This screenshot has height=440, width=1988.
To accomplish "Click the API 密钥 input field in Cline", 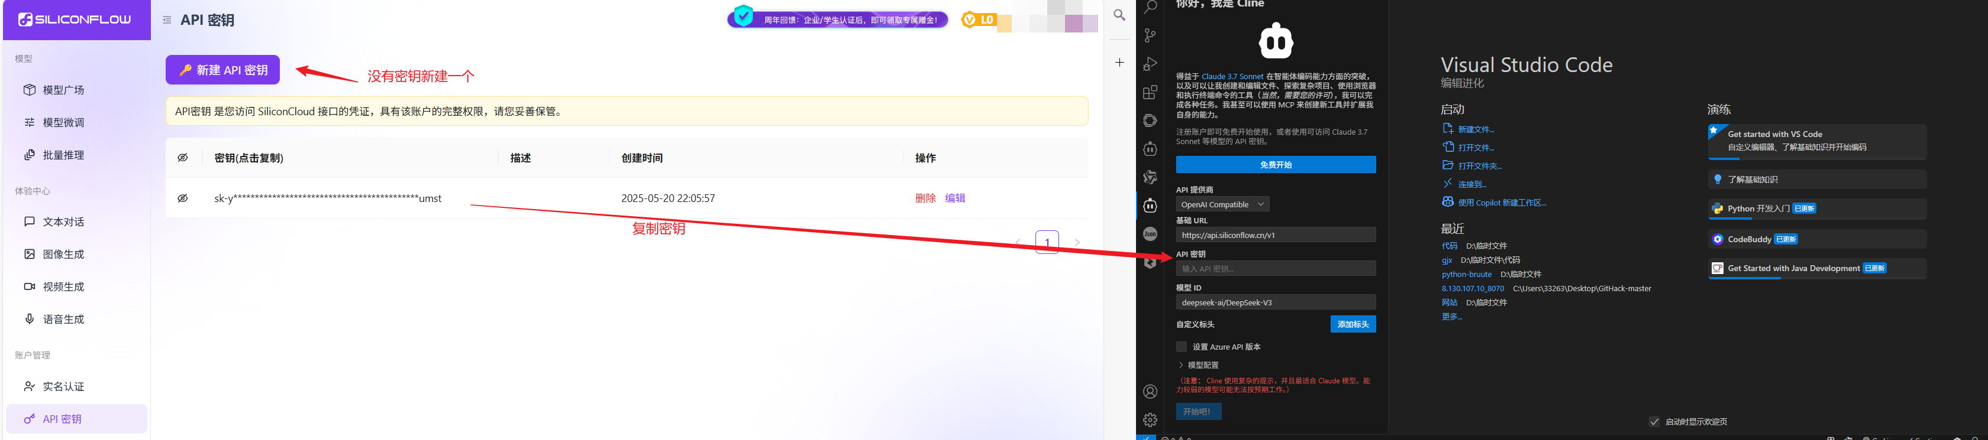I will [1276, 268].
